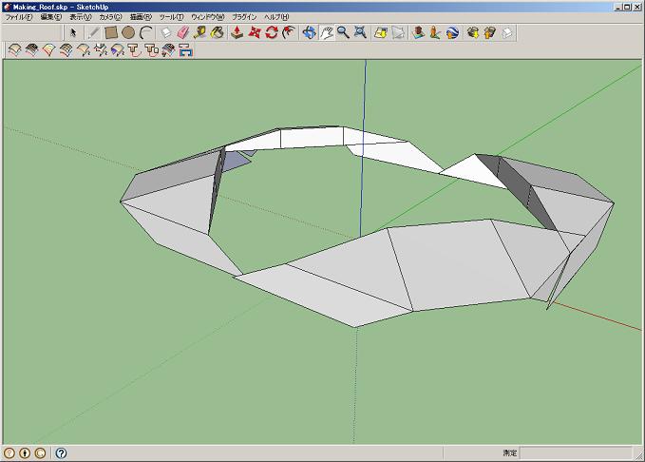
Task: Select the arrow Select tool
Action: tap(73, 32)
